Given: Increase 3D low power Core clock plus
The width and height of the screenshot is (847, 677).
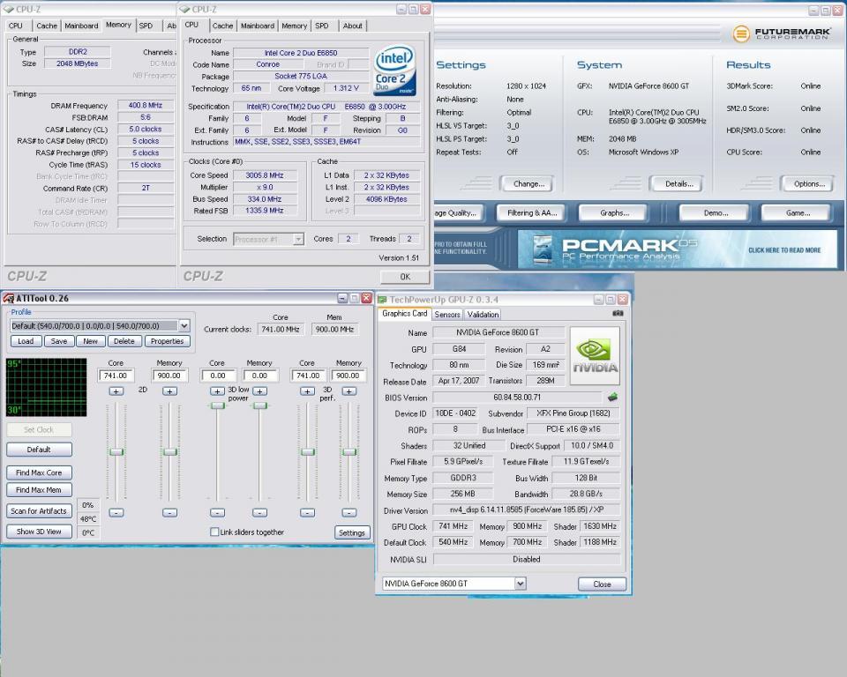Looking at the screenshot, I should 217,391.
